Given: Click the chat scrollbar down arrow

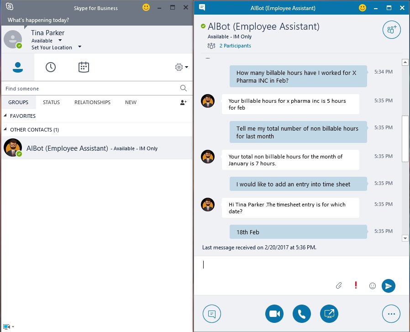Looking at the screenshot, I should [x=405, y=238].
